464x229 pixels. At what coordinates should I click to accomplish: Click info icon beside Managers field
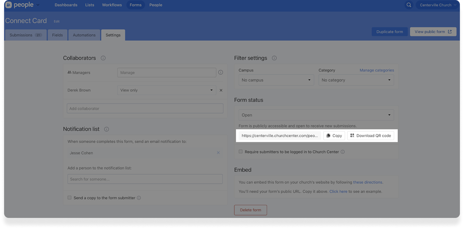click(x=221, y=72)
